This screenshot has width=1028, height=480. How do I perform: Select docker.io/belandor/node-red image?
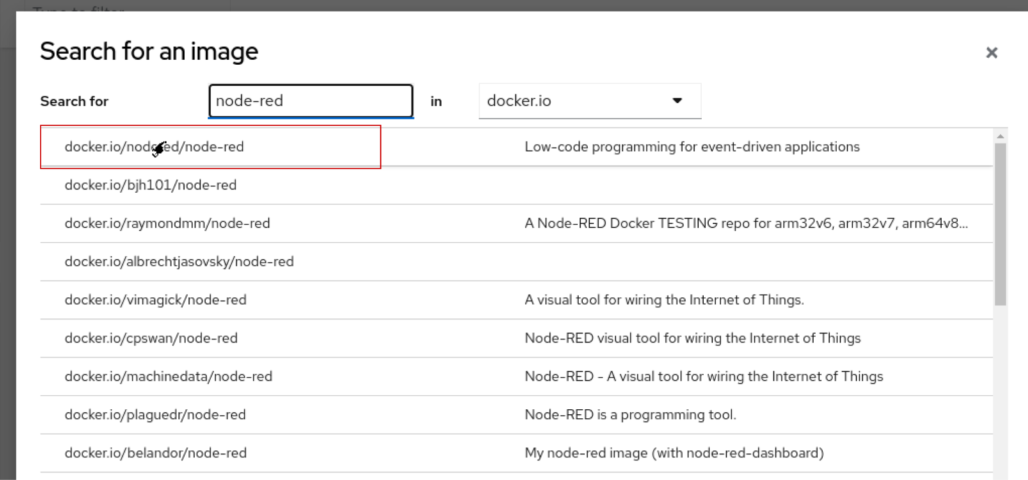coord(156,453)
